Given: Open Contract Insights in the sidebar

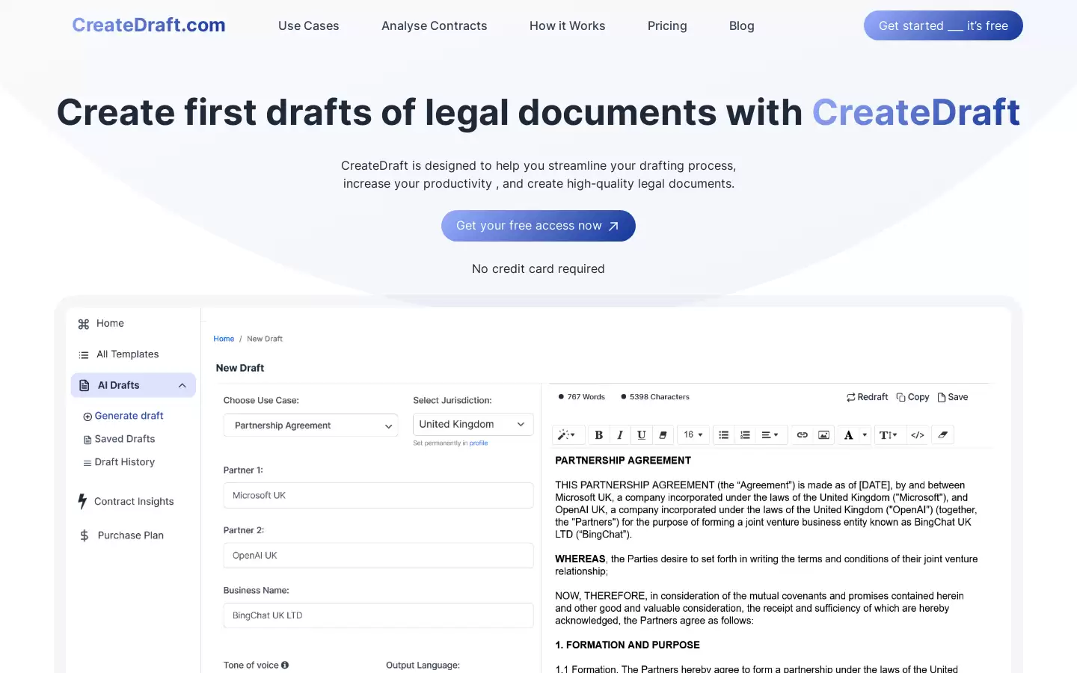Looking at the screenshot, I should tap(126, 501).
